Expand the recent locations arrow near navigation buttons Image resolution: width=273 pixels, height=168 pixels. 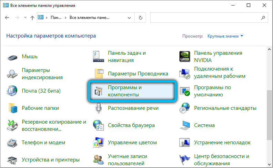[25, 18]
